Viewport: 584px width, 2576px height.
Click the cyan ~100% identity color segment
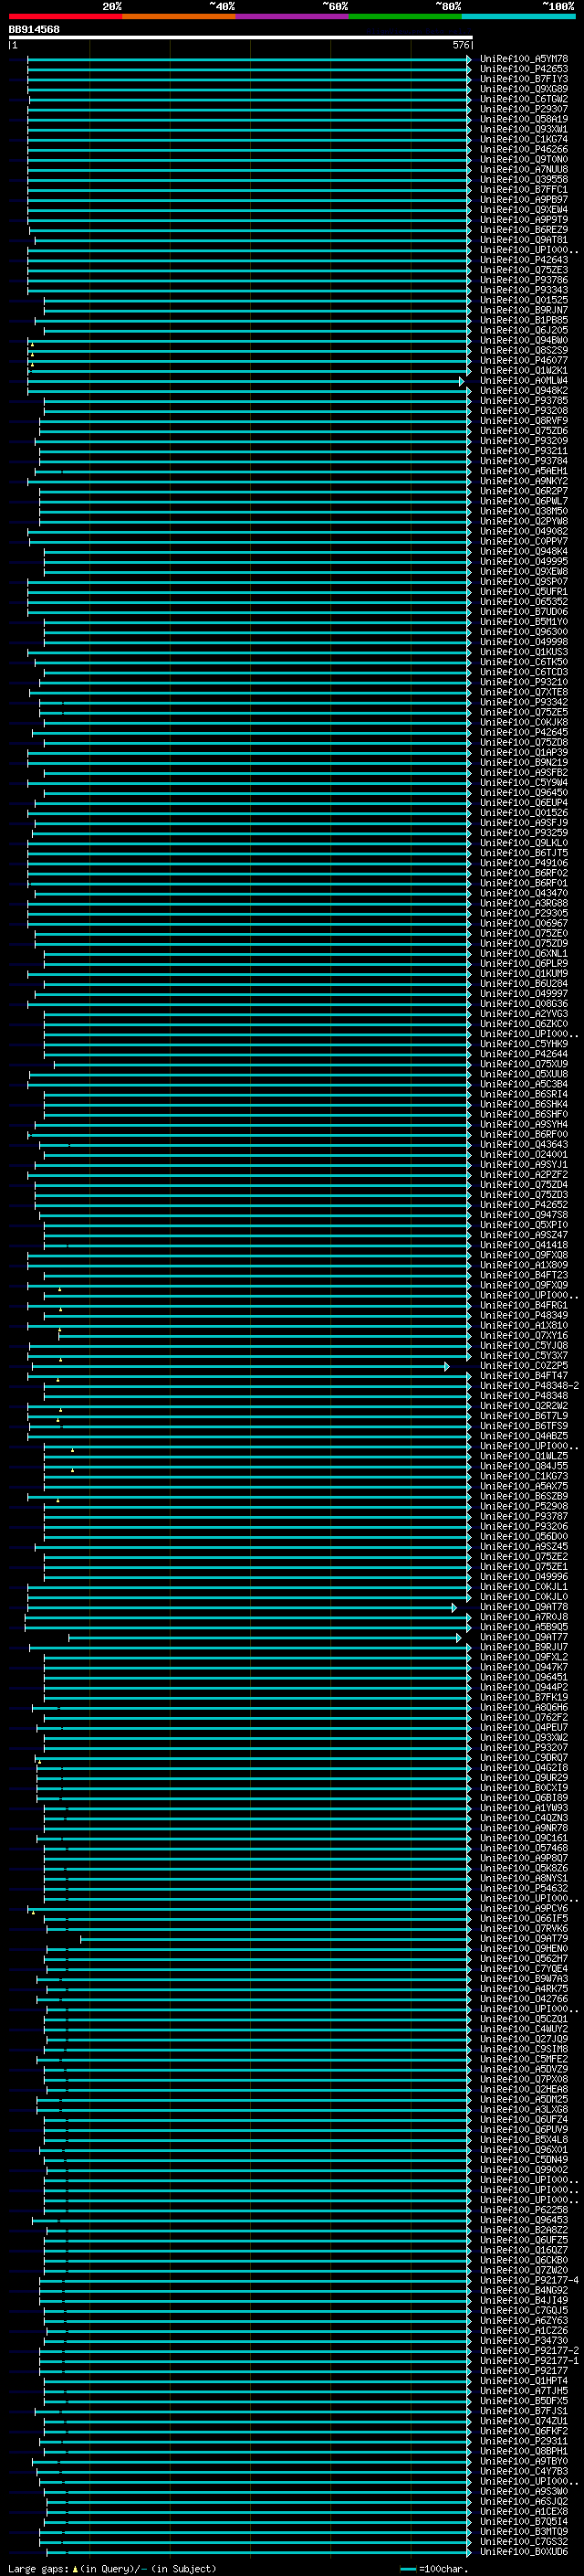click(x=518, y=16)
